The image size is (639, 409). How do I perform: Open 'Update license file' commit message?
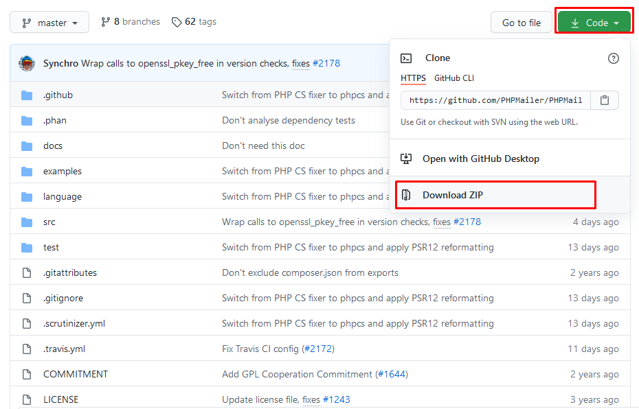pos(260,399)
